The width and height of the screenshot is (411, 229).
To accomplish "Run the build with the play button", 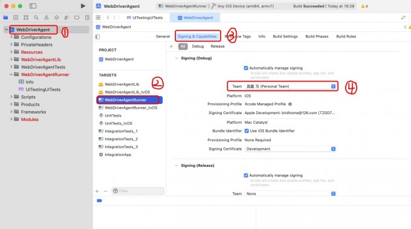I will [83, 6].
